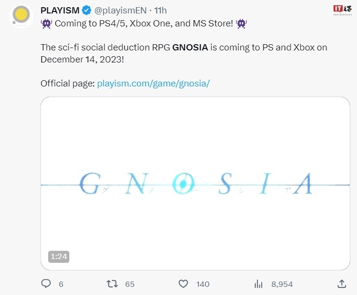Like the GNOSIA announcement with the heart
The image size is (357, 295).
click(x=184, y=283)
